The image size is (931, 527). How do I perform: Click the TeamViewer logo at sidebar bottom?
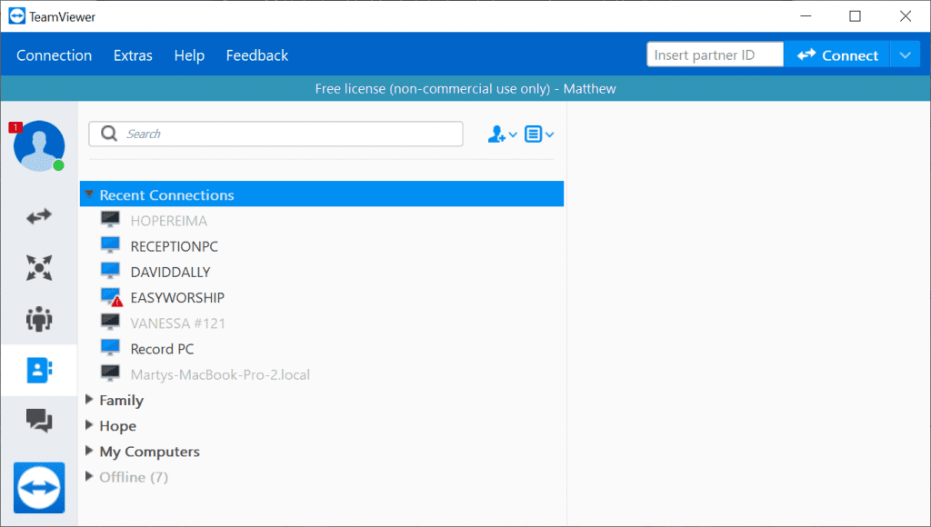[x=39, y=487]
